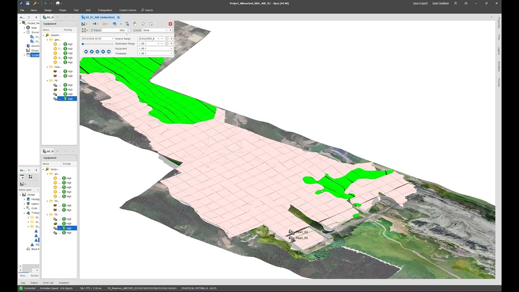Jump to animation start with skip-back button
This screenshot has height=292, width=519.
coord(86,52)
